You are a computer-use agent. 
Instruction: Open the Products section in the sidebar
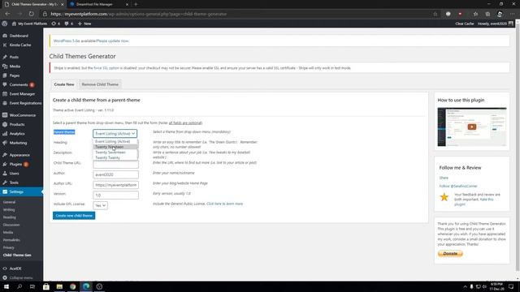[17, 124]
